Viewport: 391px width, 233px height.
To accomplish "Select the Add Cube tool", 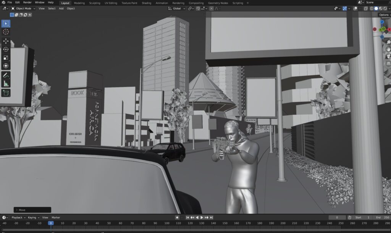I will [6, 93].
